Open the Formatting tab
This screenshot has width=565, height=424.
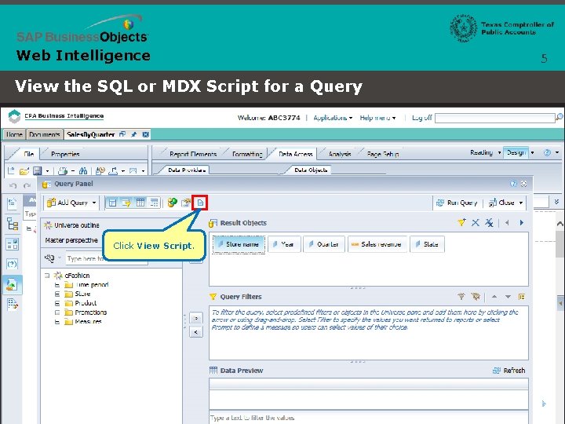pos(247,154)
